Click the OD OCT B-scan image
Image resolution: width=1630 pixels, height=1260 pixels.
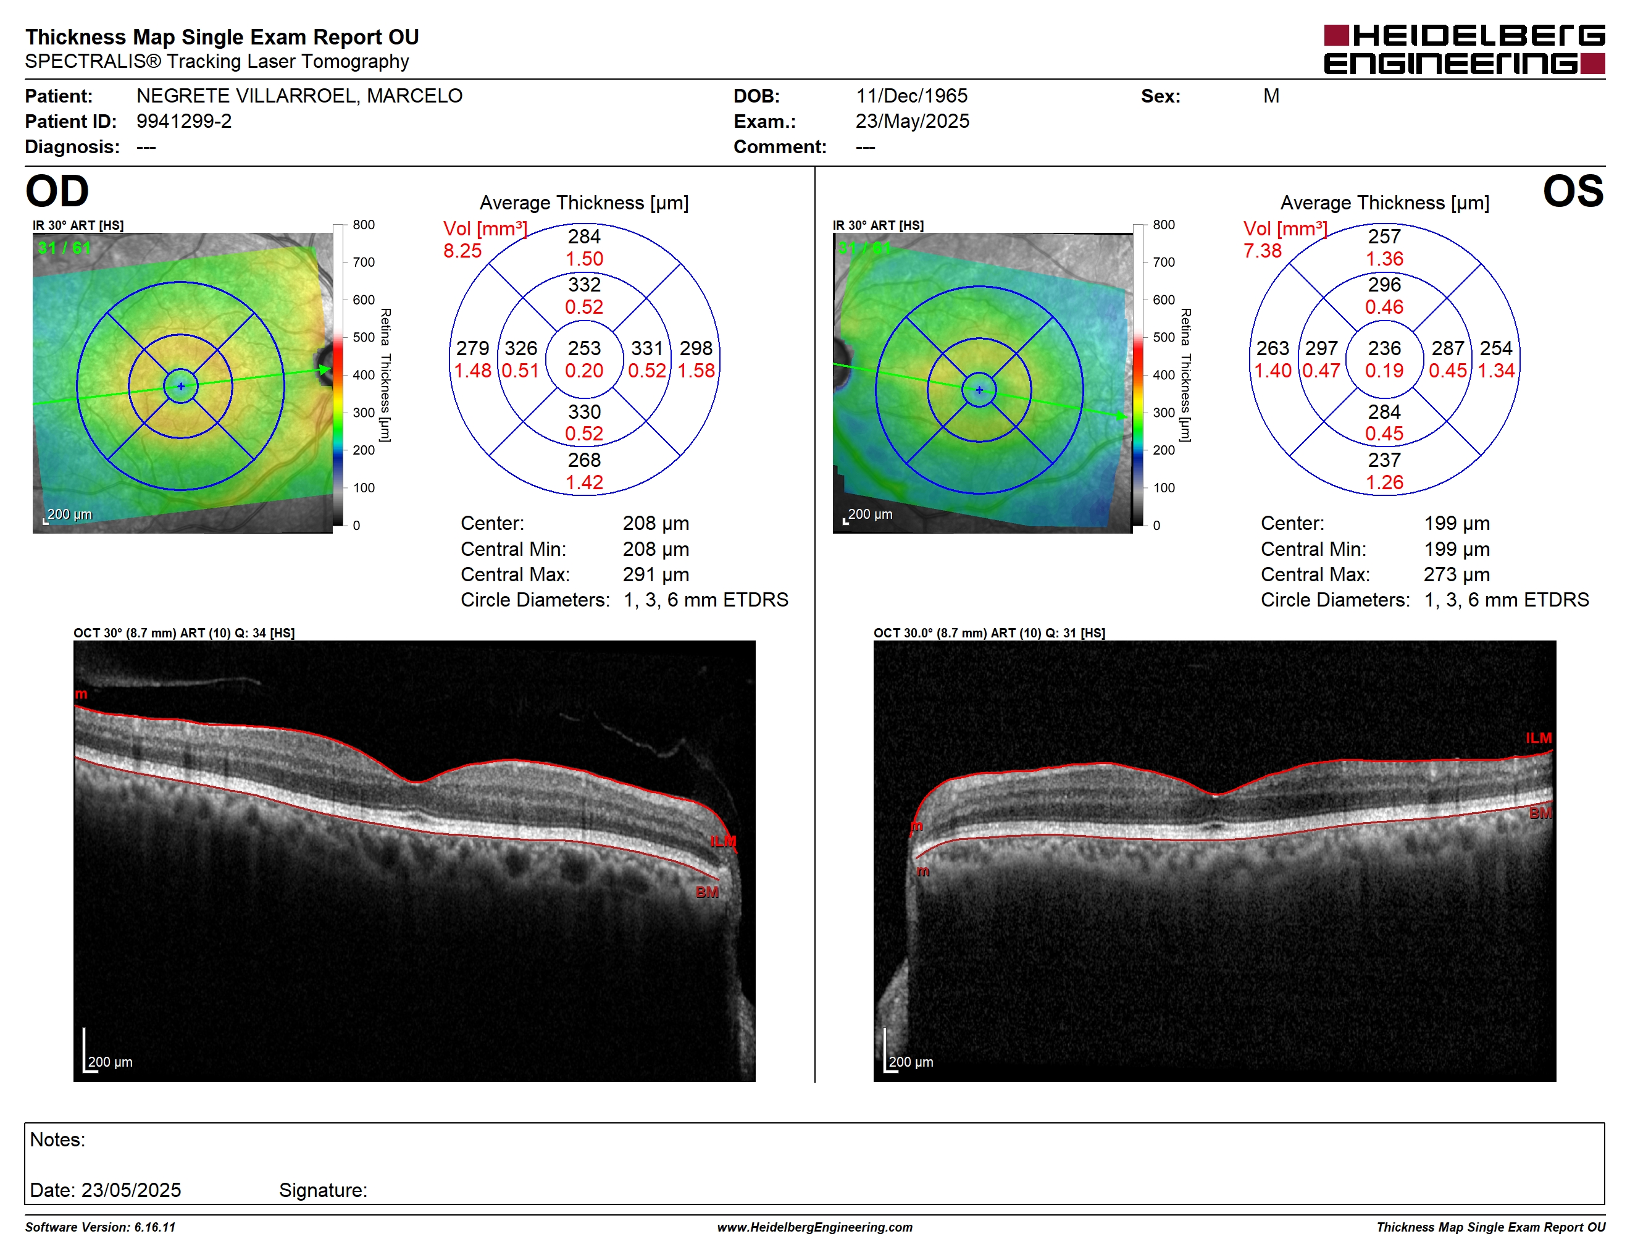pos(414,860)
